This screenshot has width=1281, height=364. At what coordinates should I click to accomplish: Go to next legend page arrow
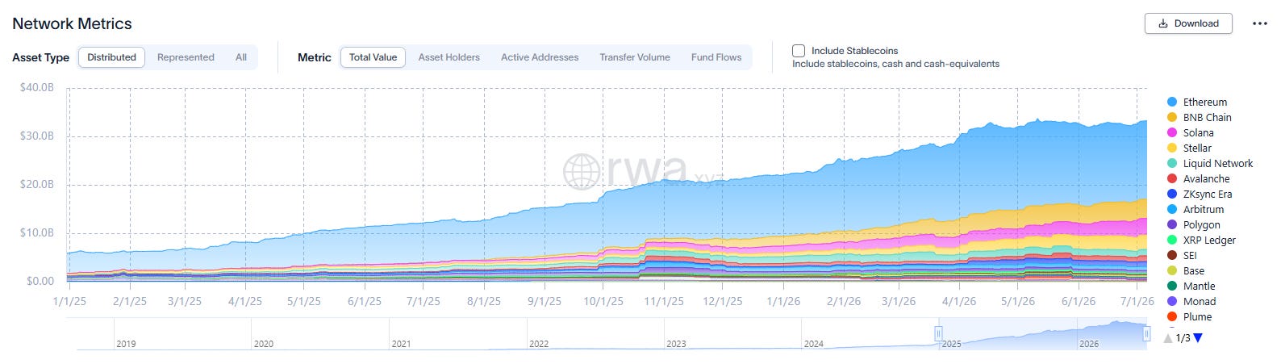coord(1198,338)
